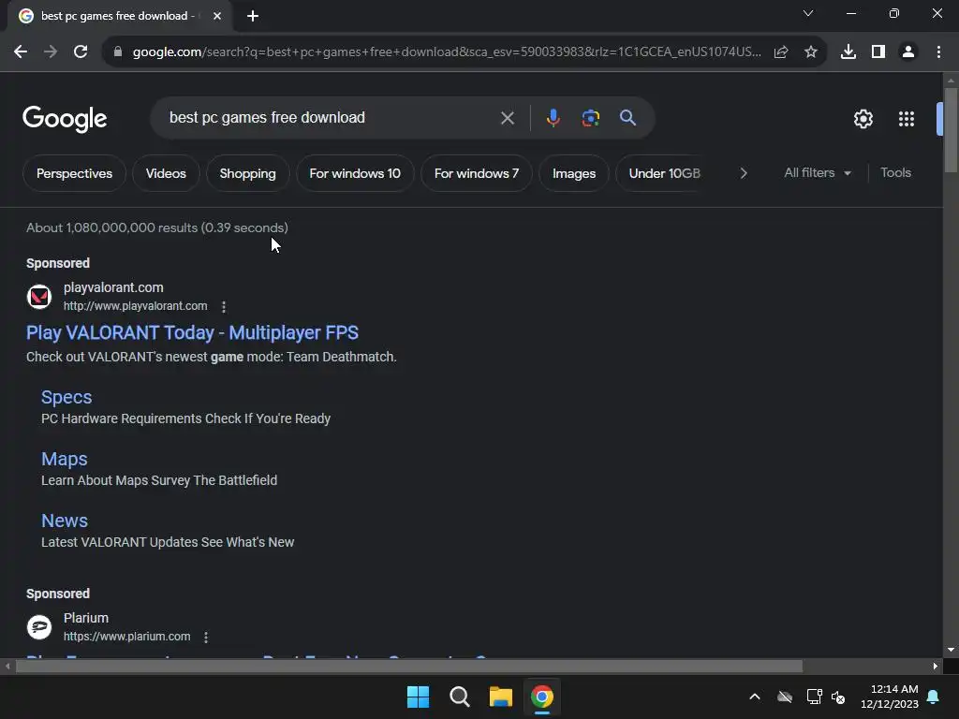Toggle Chrome side panel
Viewport: 959px width, 719px height.
pos(878,52)
